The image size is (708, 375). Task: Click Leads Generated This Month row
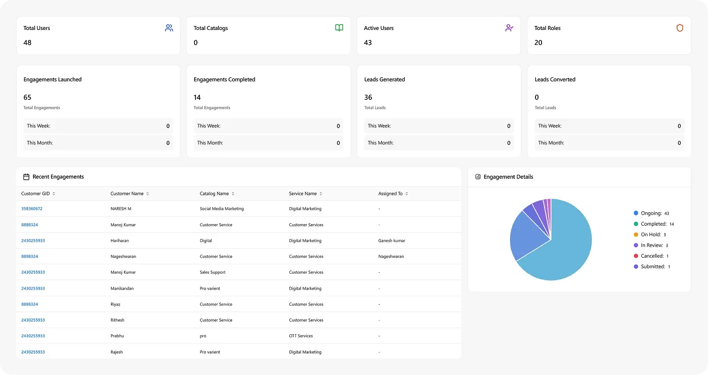[x=438, y=143]
